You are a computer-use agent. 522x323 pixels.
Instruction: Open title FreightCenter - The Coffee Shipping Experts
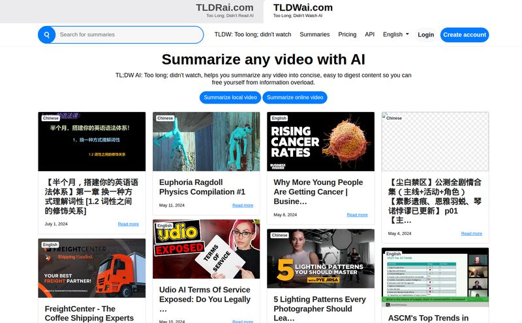(x=89, y=313)
